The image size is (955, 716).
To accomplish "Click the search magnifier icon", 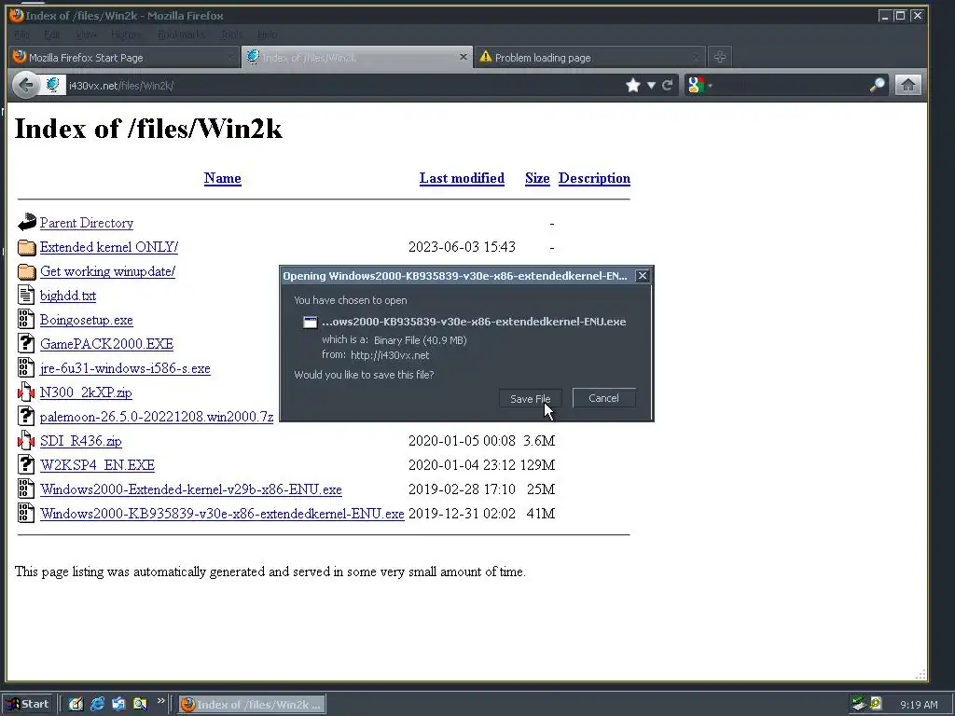I will coord(877,85).
